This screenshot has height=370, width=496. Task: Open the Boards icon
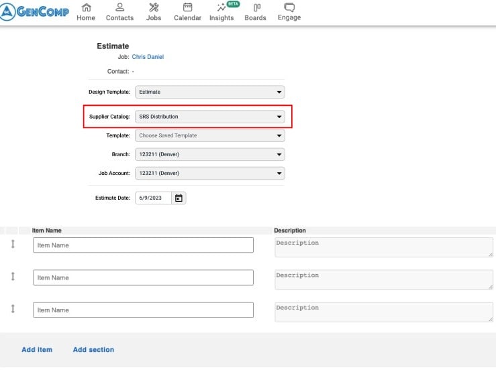click(255, 8)
